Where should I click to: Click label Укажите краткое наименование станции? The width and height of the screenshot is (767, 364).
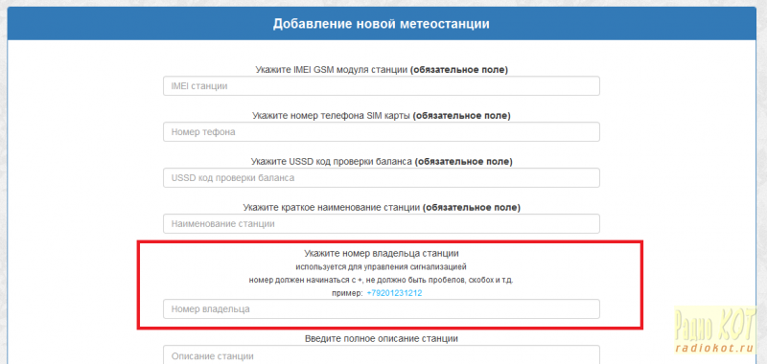pyautogui.click(x=332, y=208)
